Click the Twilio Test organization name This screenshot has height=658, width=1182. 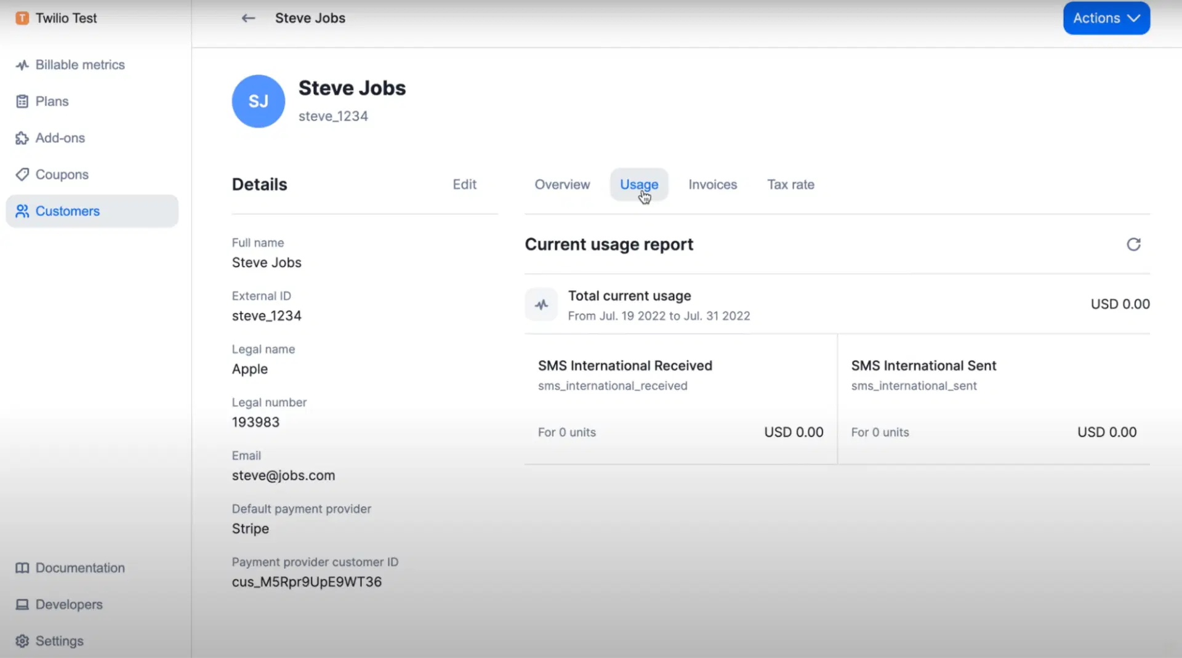(66, 18)
